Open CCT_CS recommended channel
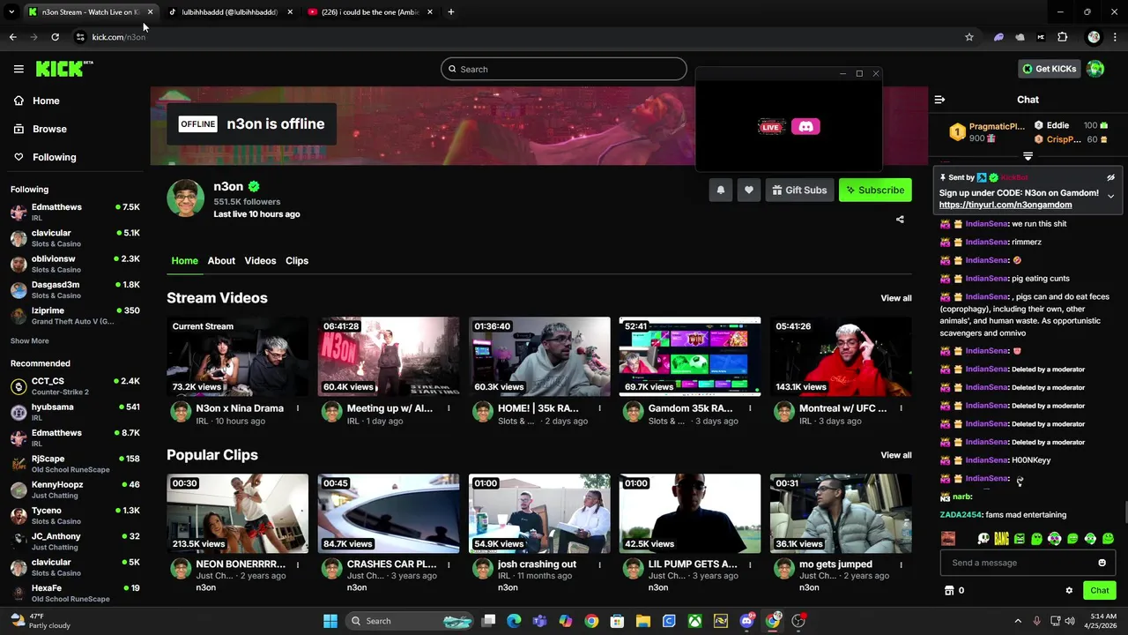1128x635 pixels. click(75, 385)
